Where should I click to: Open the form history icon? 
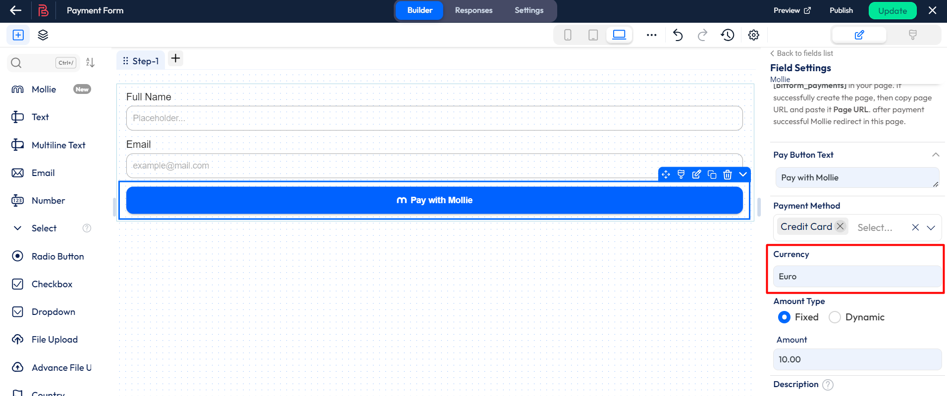(728, 35)
